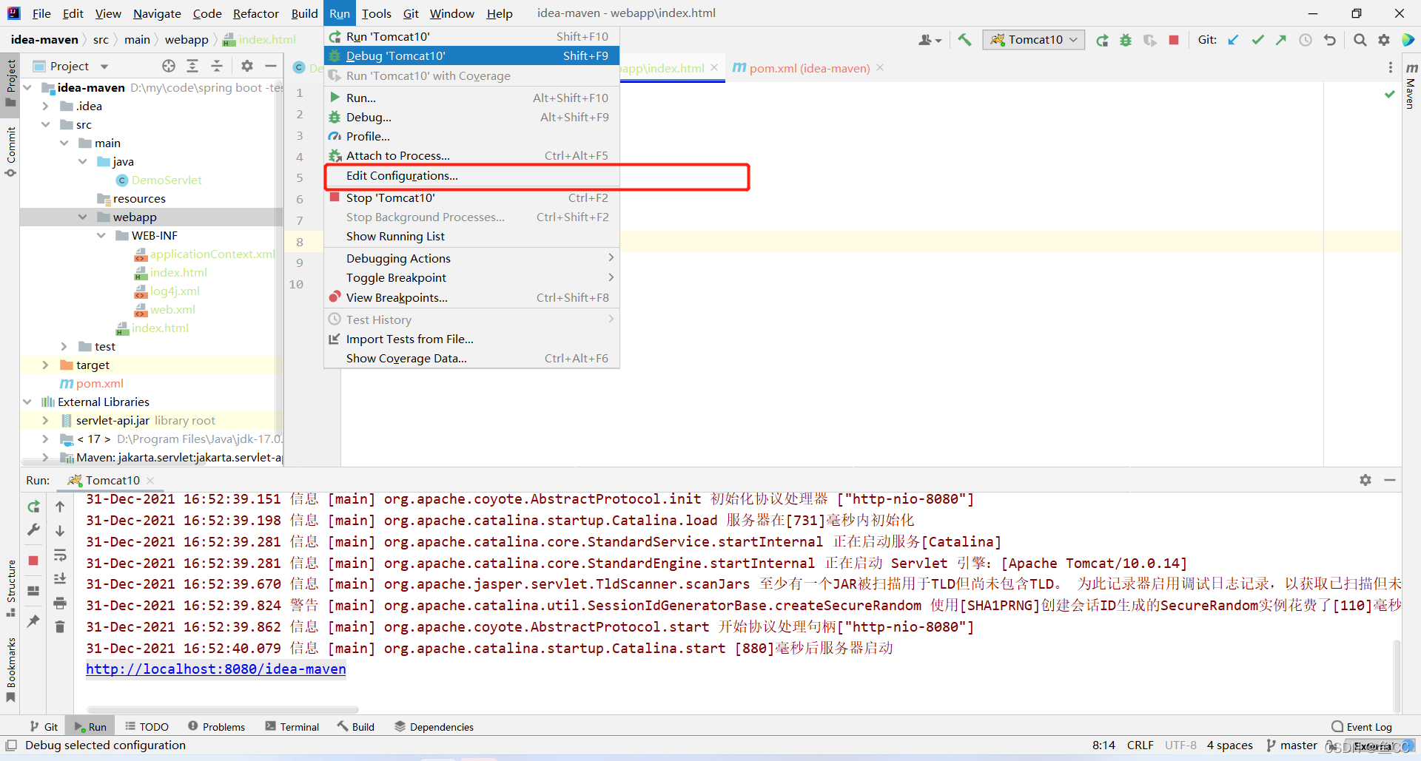Click Print icon in Run console

60,603
